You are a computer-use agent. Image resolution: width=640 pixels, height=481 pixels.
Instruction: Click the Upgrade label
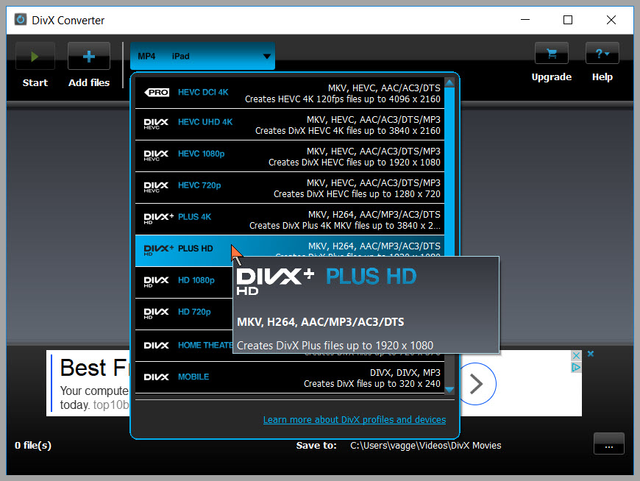point(552,77)
